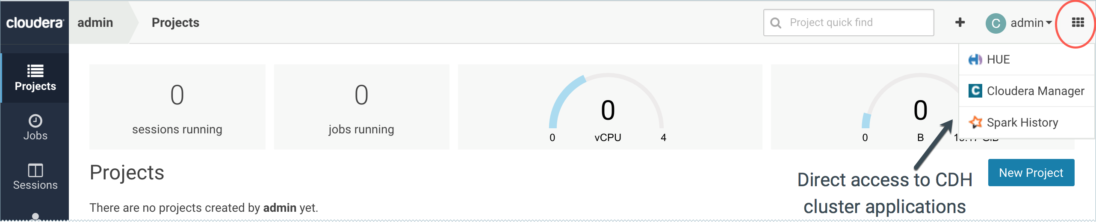1096x222 pixels.
Task: Click the search magnifier icon
Action: (x=776, y=23)
